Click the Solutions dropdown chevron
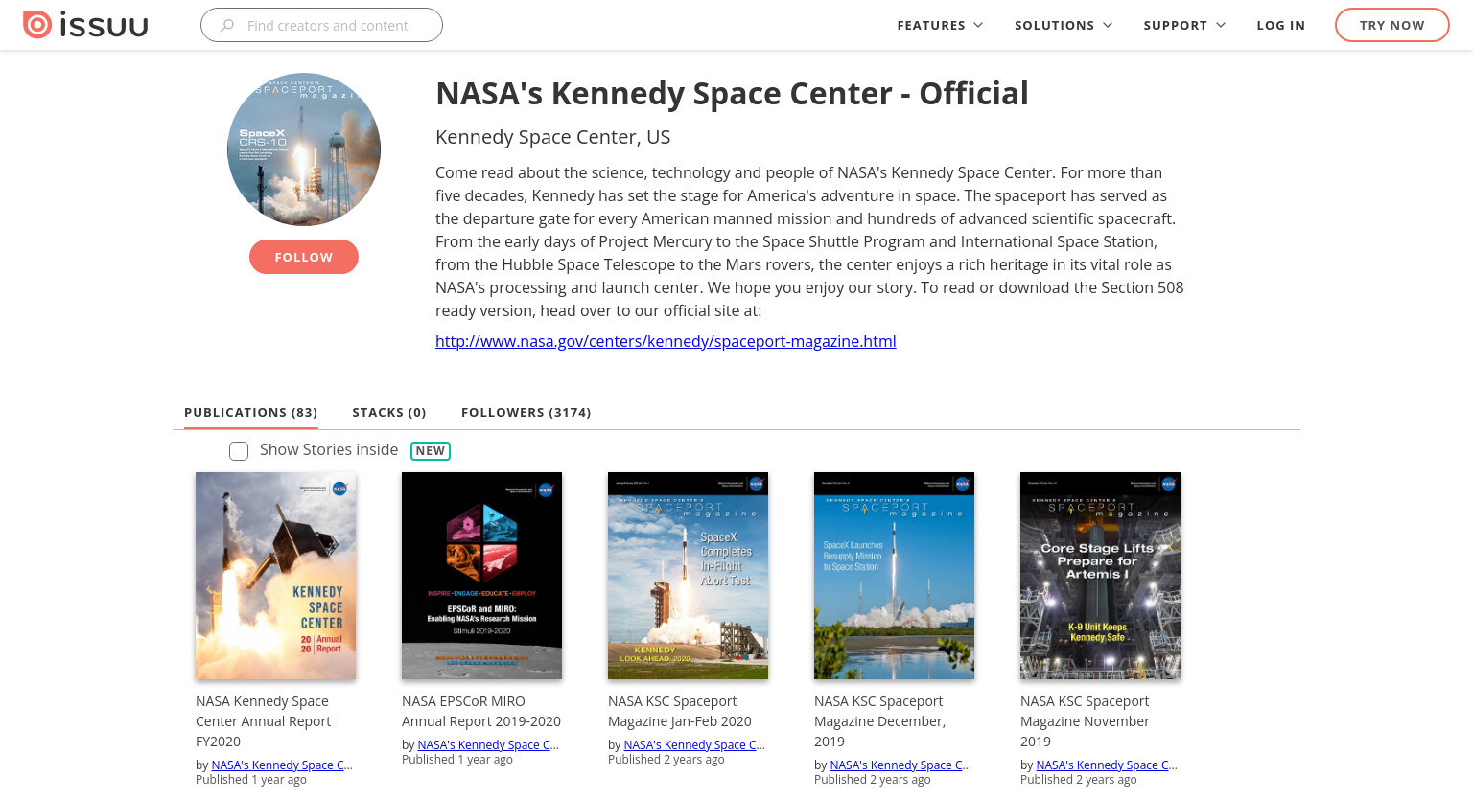 pyautogui.click(x=1108, y=25)
